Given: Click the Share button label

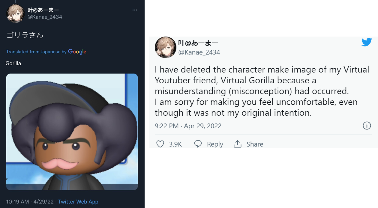Looking at the screenshot, I should (255, 144).
